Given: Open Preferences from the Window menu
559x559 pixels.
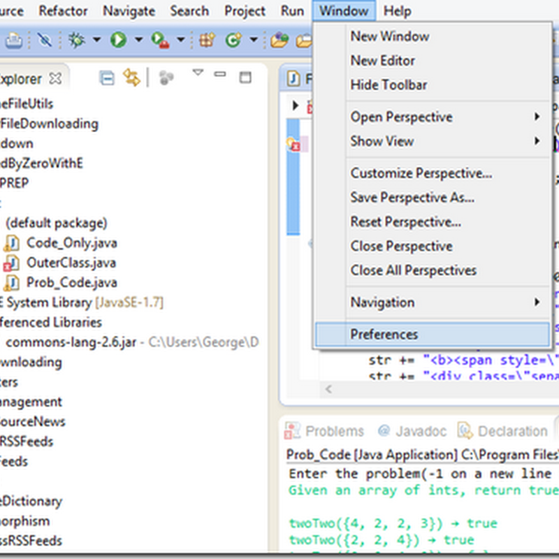Looking at the screenshot, I should point(432,335).
